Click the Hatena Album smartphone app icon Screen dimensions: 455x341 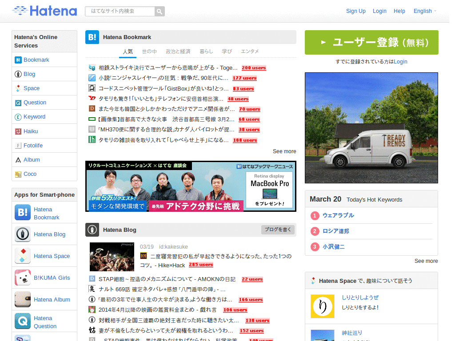(x=23, y=300)
